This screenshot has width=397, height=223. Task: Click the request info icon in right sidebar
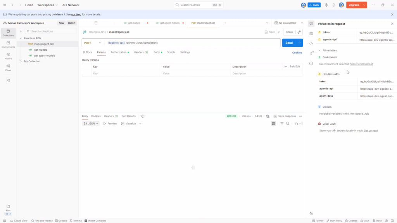click(311, 63)
